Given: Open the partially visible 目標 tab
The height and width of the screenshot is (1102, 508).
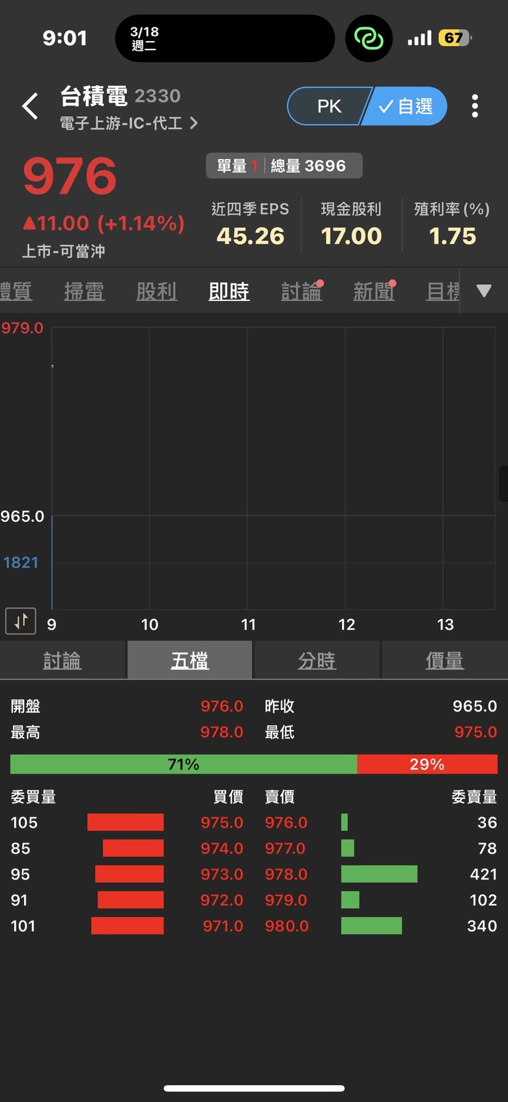Looking at the screenshot, I should pos(443,291).
